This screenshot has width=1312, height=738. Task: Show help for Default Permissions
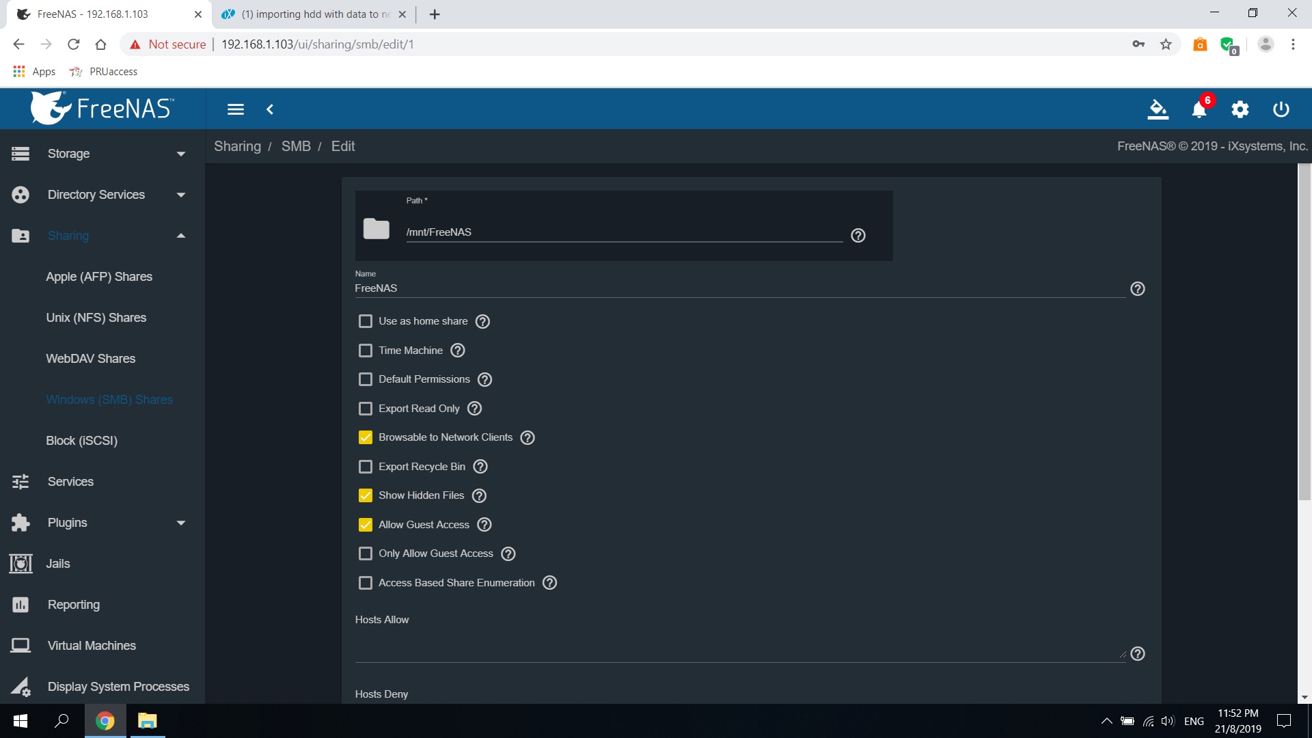point(485,379)
